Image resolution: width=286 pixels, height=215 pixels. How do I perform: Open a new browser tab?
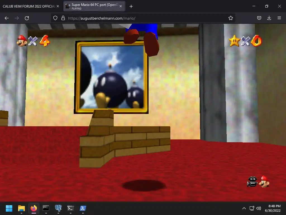131,6
